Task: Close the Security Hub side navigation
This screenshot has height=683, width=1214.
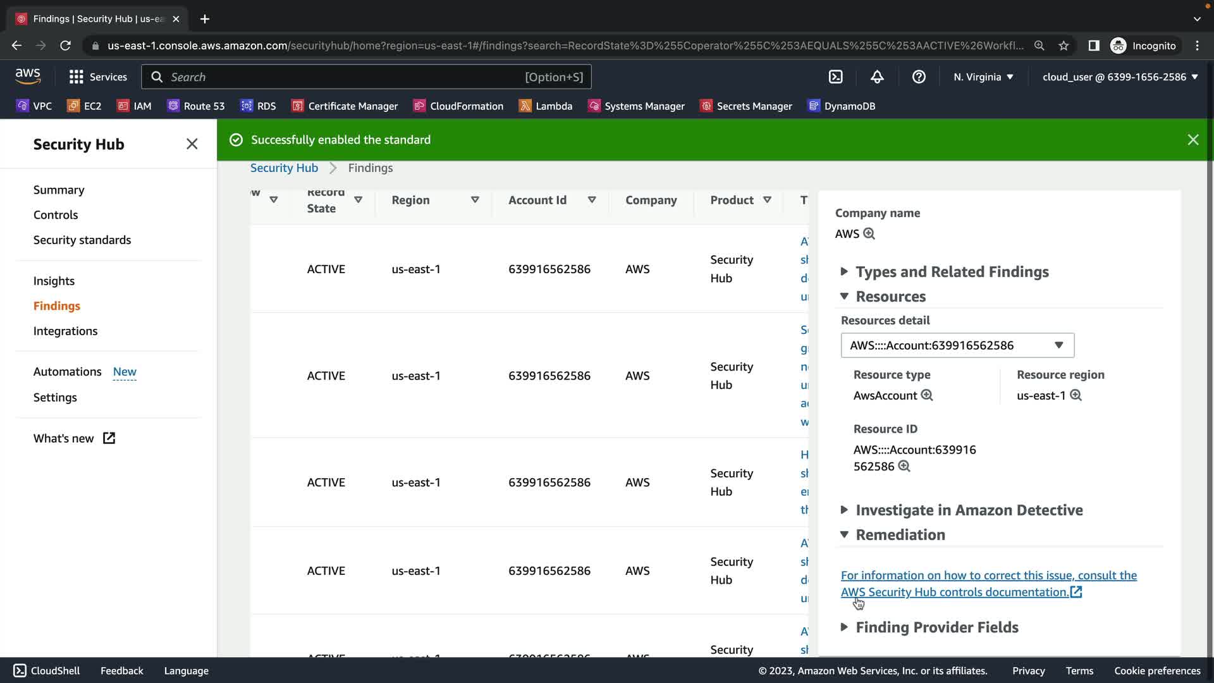Action: click(x=192, y=144)
